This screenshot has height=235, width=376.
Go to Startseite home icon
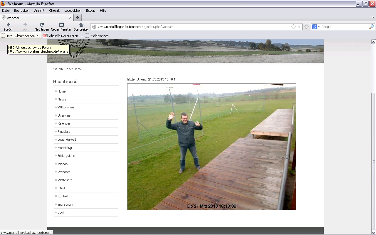(x=81, y=26)
